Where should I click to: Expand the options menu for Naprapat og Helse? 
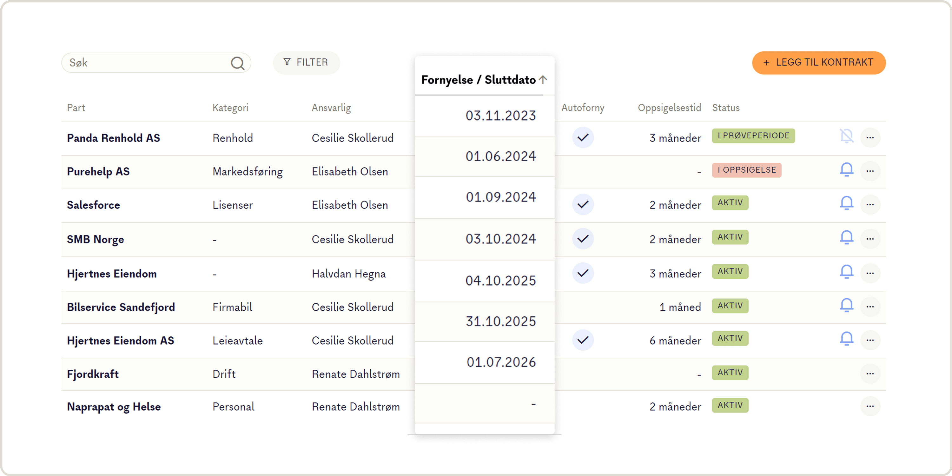(x=870, y=406)
